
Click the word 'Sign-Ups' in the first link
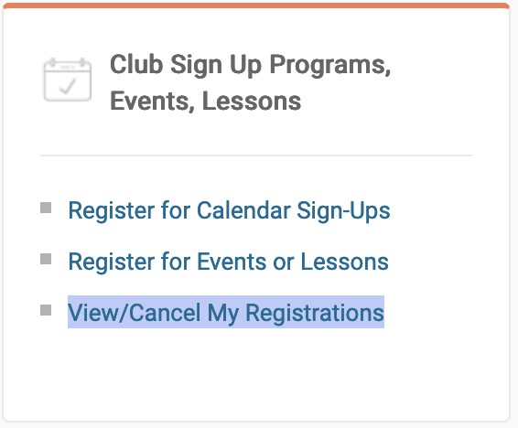343,210
